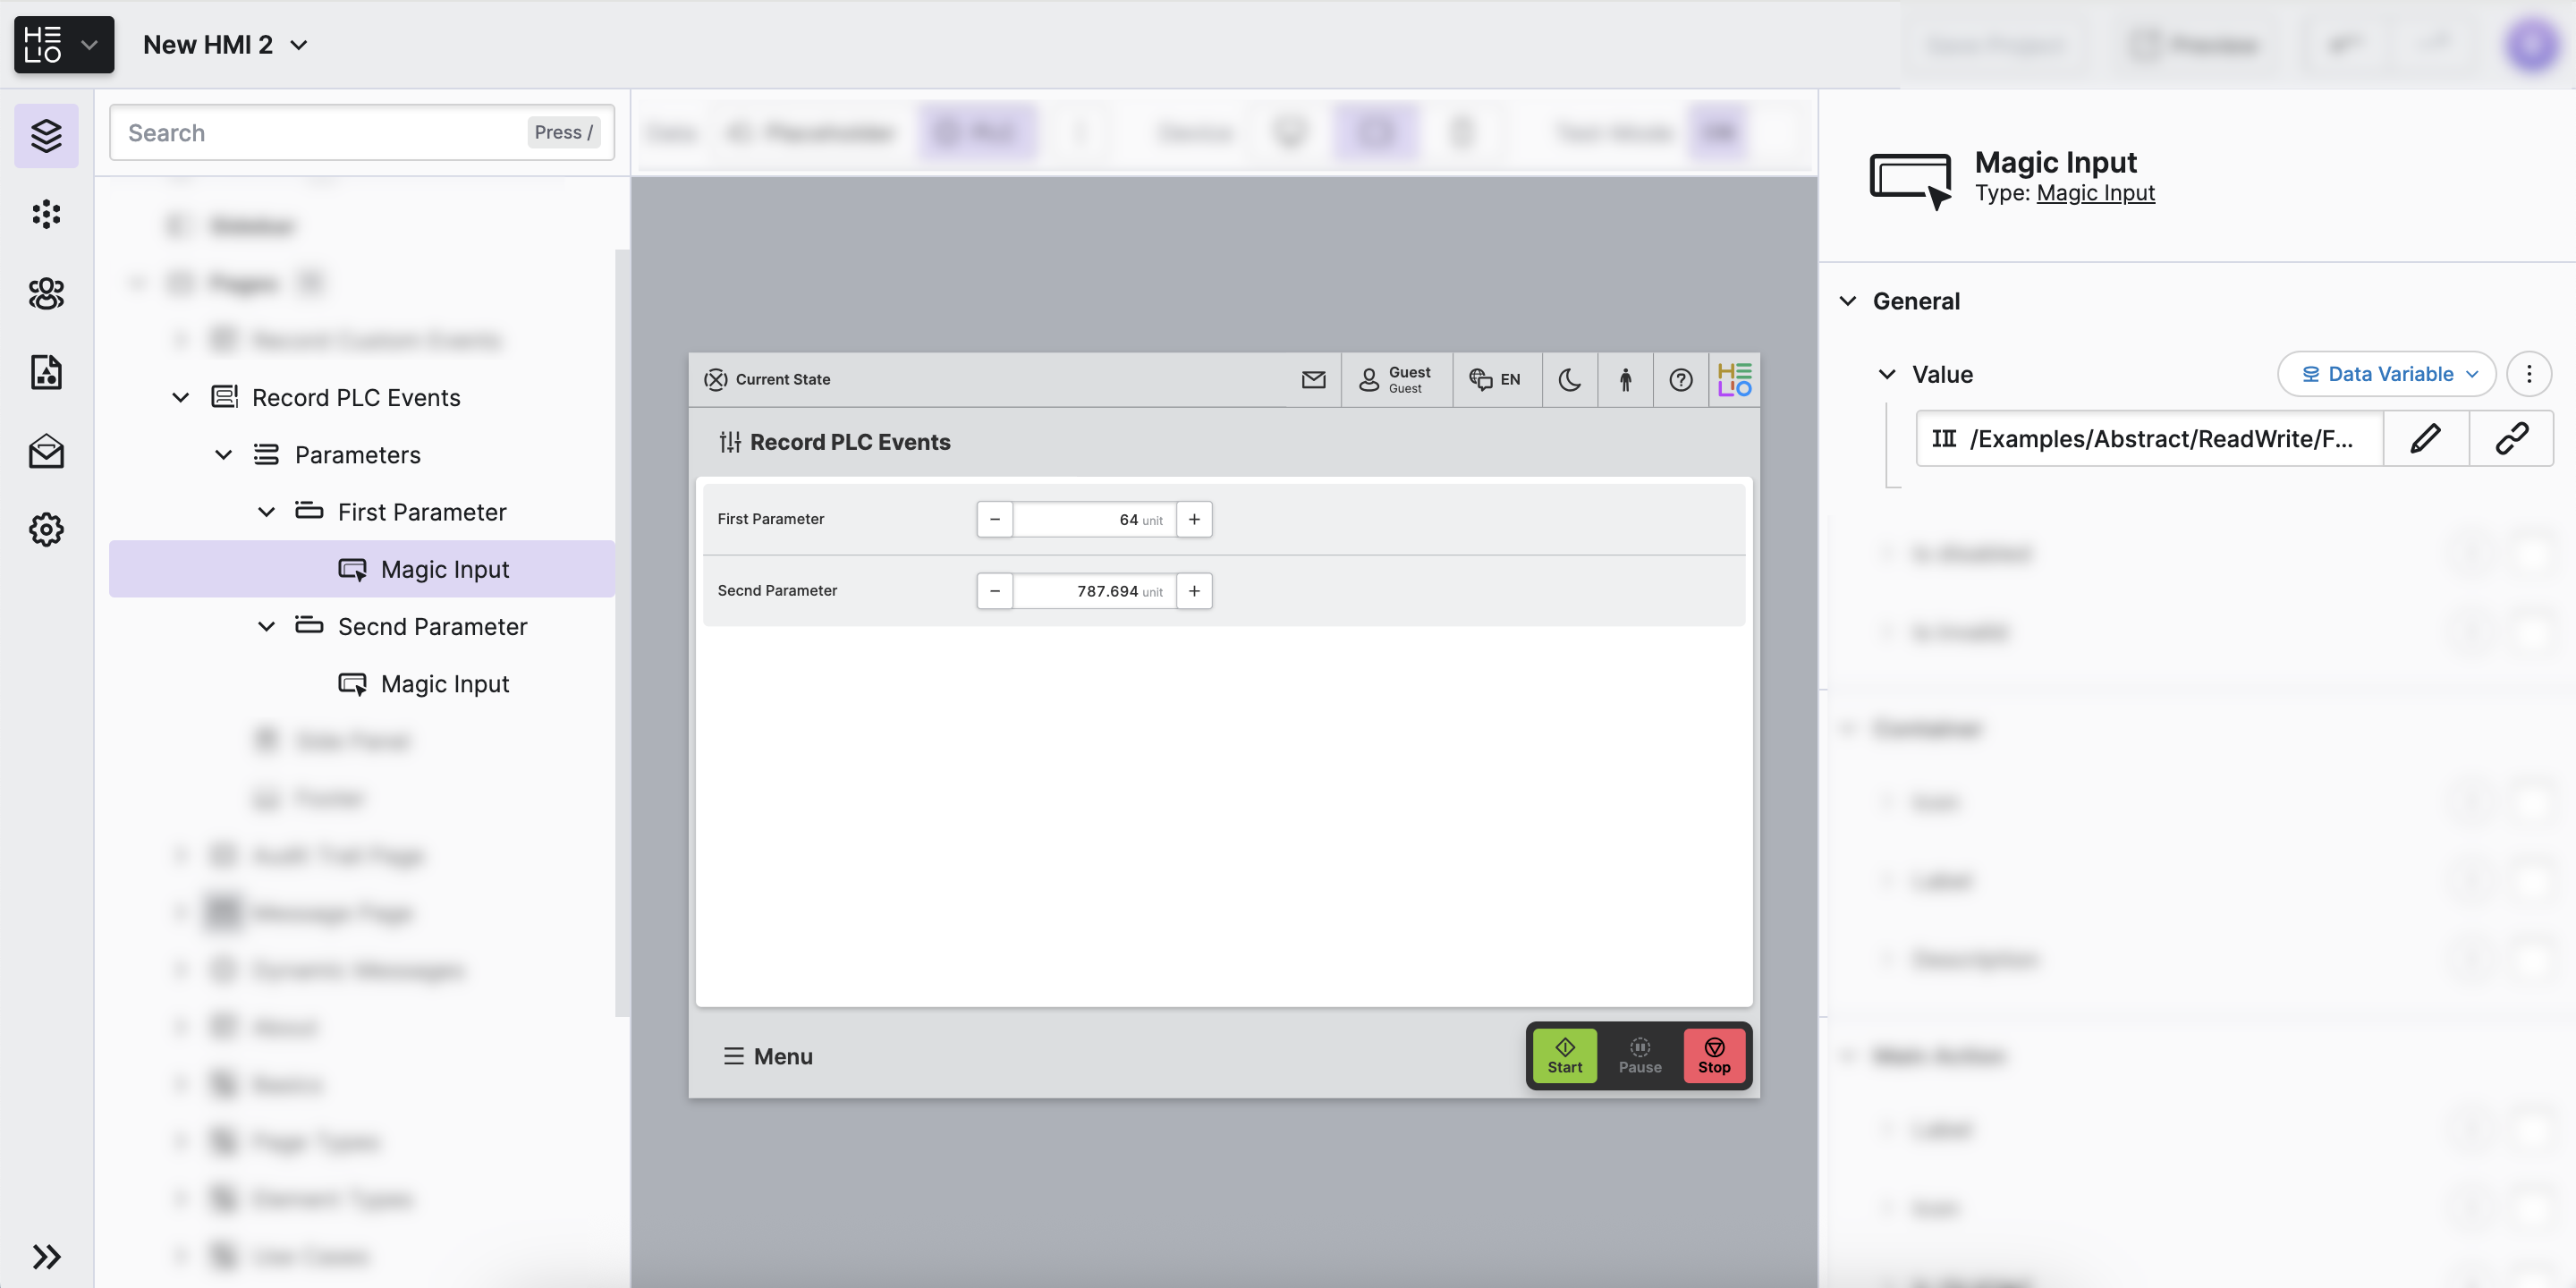The image size is (2576, 1288).
Task: Click the link icon next to Value path
Action: (x=2511, y=438)
